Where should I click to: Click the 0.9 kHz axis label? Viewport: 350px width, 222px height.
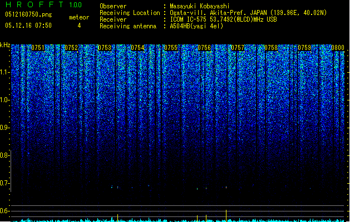tap(4, 128)
